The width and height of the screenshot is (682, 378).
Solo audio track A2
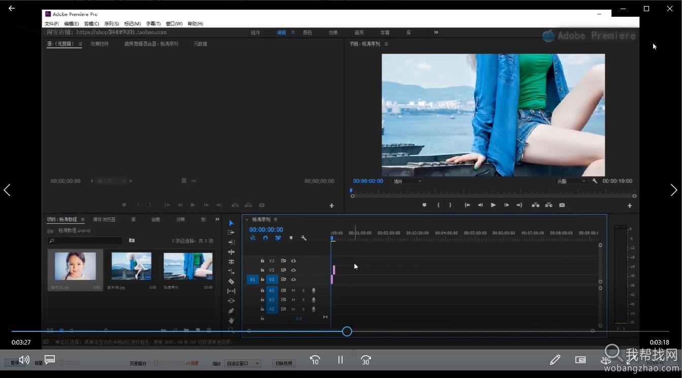coord(303,300)
